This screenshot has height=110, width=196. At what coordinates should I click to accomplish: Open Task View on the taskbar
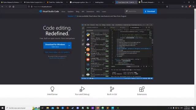43,108
